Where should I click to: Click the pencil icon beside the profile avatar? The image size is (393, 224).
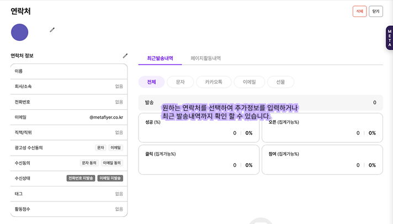click(52, 30)
